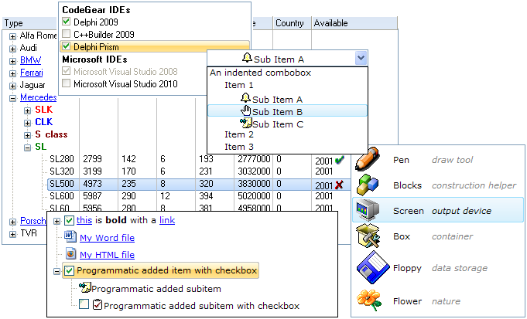Check the C++Builder 2009 checkbox
This screenshot has height=319, width=527.
click(67, 34)
